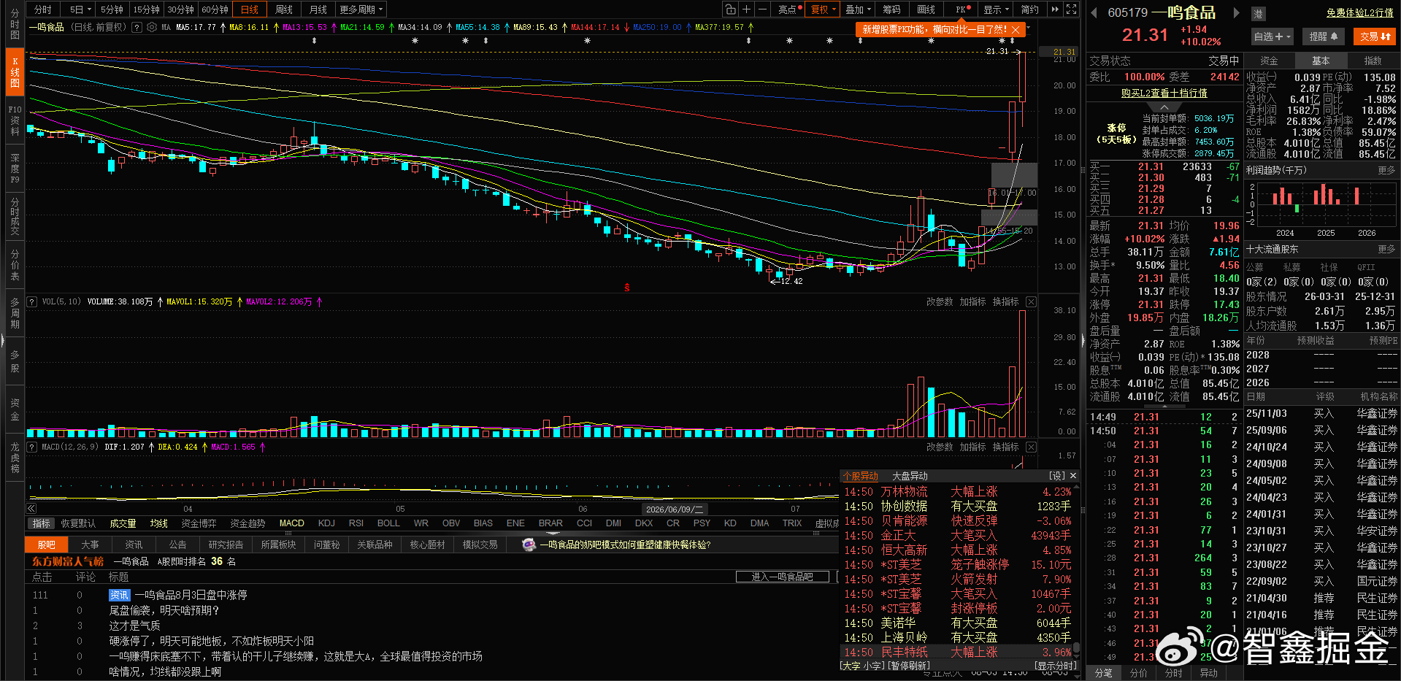This screenshot has height=681, width=1401.
Task: Expand 更多 in 十大流通股东 section
Action: coord(1386,250)
